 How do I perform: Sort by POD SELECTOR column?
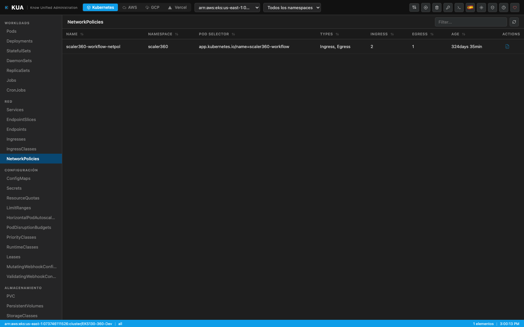click(233, 34)
